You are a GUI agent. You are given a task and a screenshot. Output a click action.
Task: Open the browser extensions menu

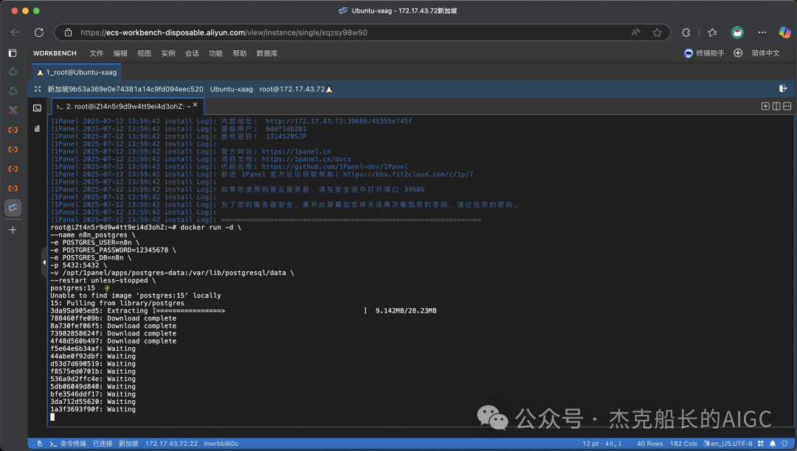pyautogui.click(x=686, y=32)
